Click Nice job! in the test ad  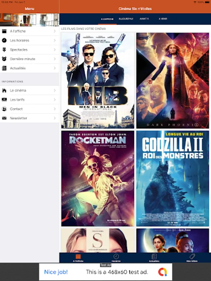click(56, 272)
